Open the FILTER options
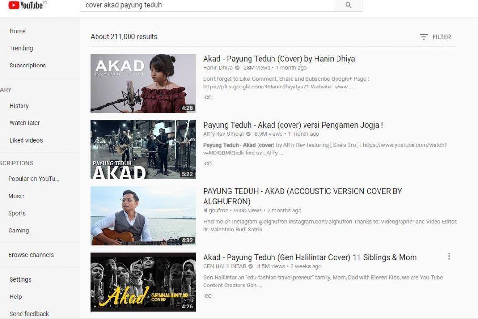 435,37
